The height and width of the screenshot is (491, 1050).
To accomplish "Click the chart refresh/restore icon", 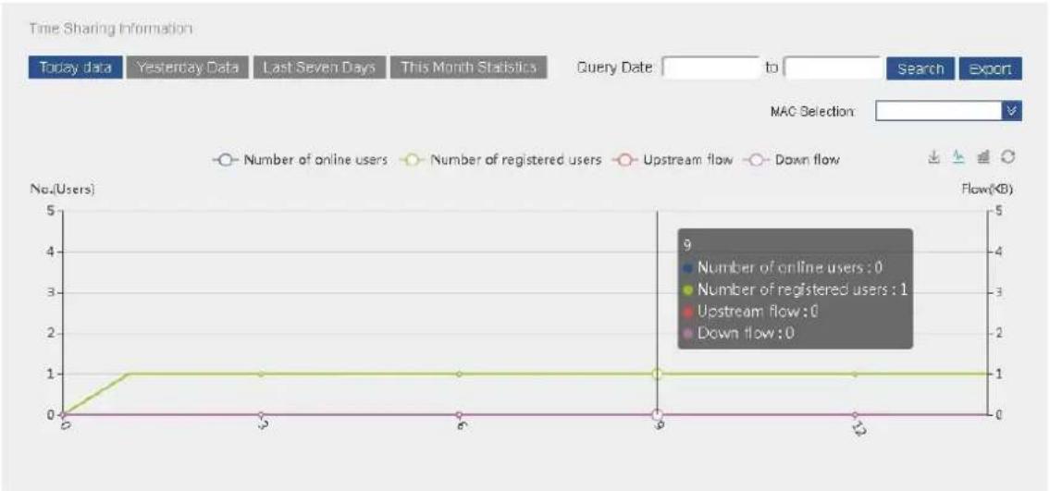I will click(1007, 157).
